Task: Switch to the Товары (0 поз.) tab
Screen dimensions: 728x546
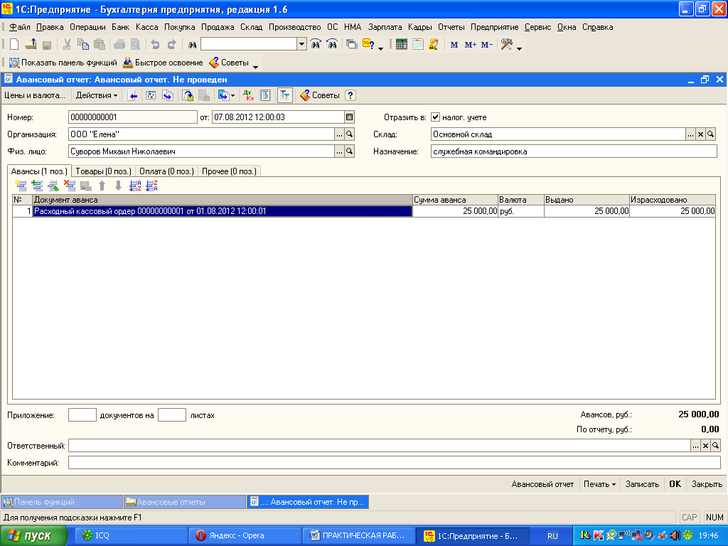Action: pyautogui.click(x=104, y=171)
